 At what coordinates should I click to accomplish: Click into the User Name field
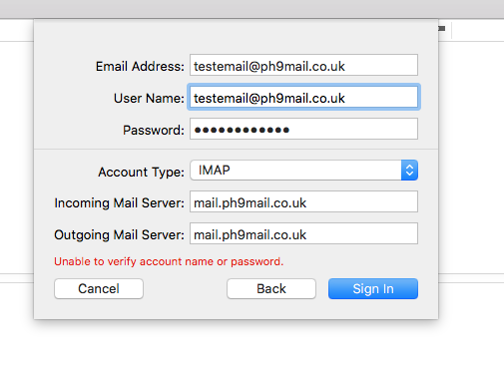(x=303, y=97)
